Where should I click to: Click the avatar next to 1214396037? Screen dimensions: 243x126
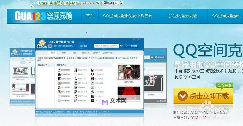(x=59, y=79)
